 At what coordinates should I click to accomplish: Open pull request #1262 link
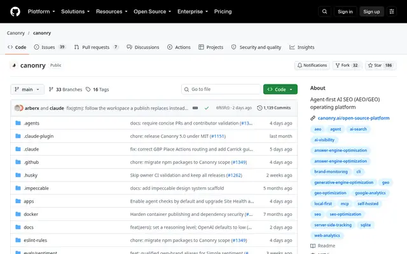tap(234, 175)
